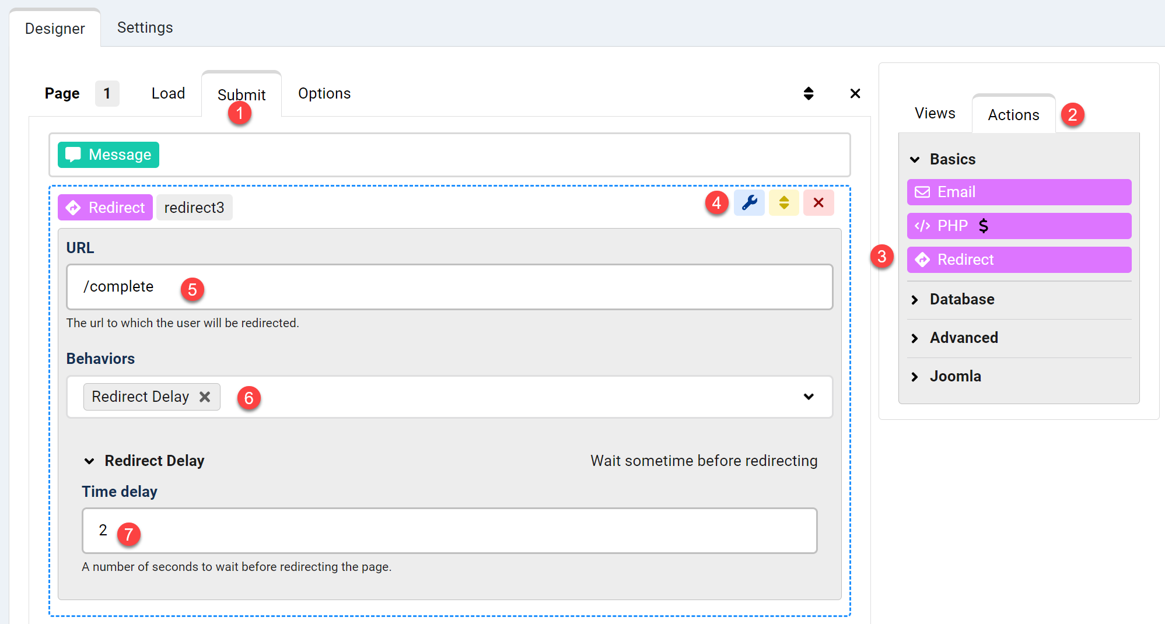Add the Email action from Basics
The width and height of the screenshot is (1165, 624).
pyautogui.click(x=1019, y=192)
